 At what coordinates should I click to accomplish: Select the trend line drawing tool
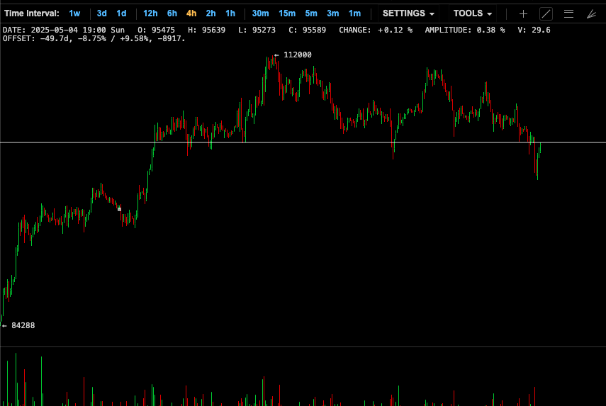pyautogui.click(x=546, y=14)
